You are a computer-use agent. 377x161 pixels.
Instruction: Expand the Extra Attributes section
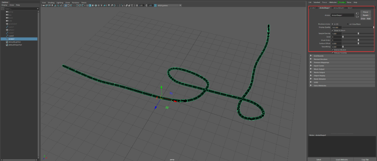click(341, 86)
